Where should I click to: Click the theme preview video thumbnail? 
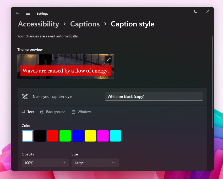tap(66, 66)
